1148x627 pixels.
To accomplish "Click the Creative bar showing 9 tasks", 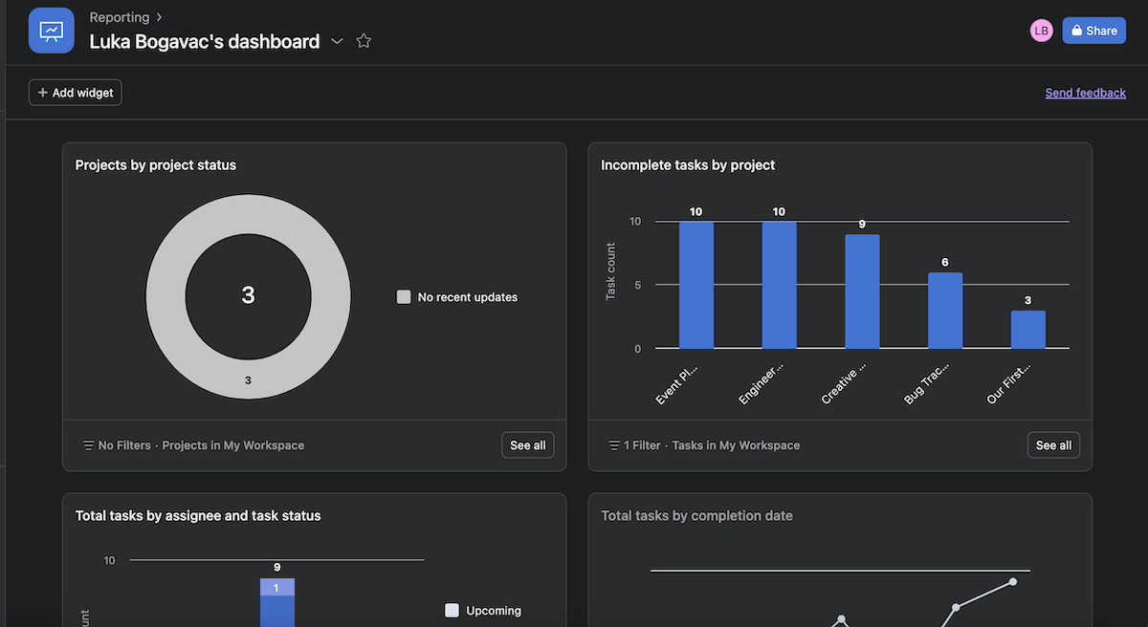I will tap(862, 292).
